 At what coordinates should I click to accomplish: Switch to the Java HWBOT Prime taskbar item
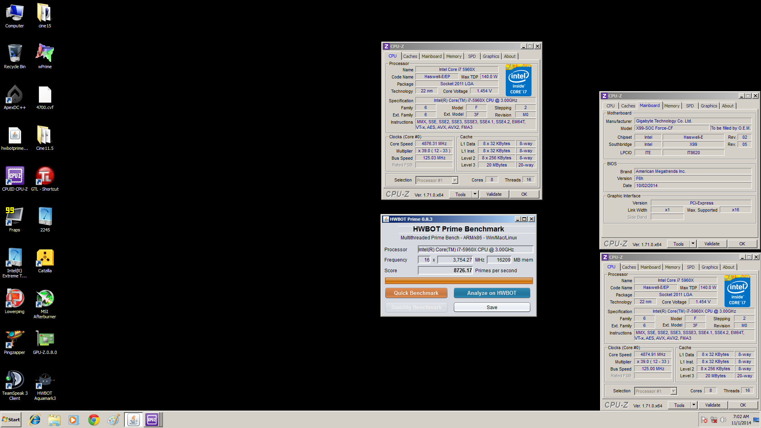point(134,420)
